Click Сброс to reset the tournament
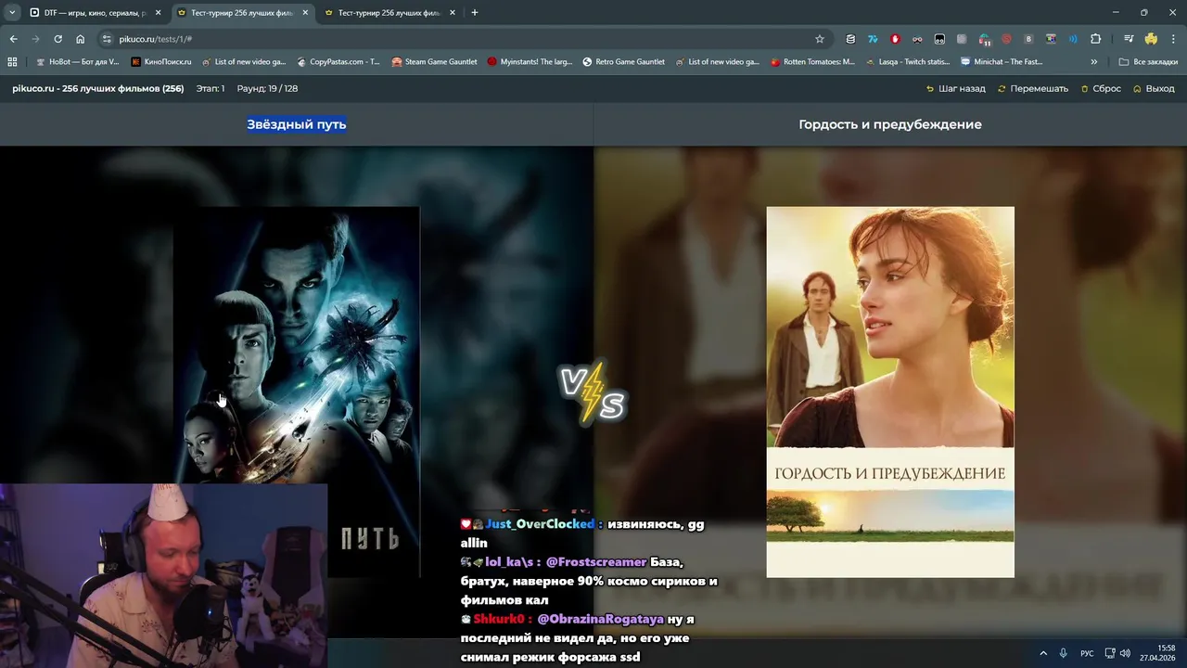The image size is (1187, 668). pyautogui.click(x=1101, y=89)
